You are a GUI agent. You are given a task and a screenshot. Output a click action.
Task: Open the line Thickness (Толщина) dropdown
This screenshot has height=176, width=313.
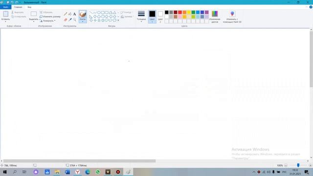click(x=141, y=16)
